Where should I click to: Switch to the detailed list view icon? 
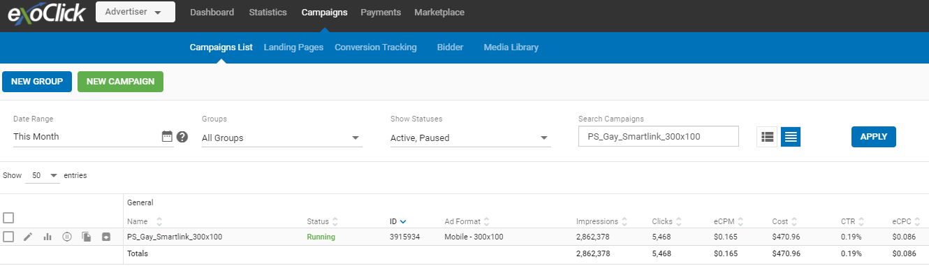[767, 137]
